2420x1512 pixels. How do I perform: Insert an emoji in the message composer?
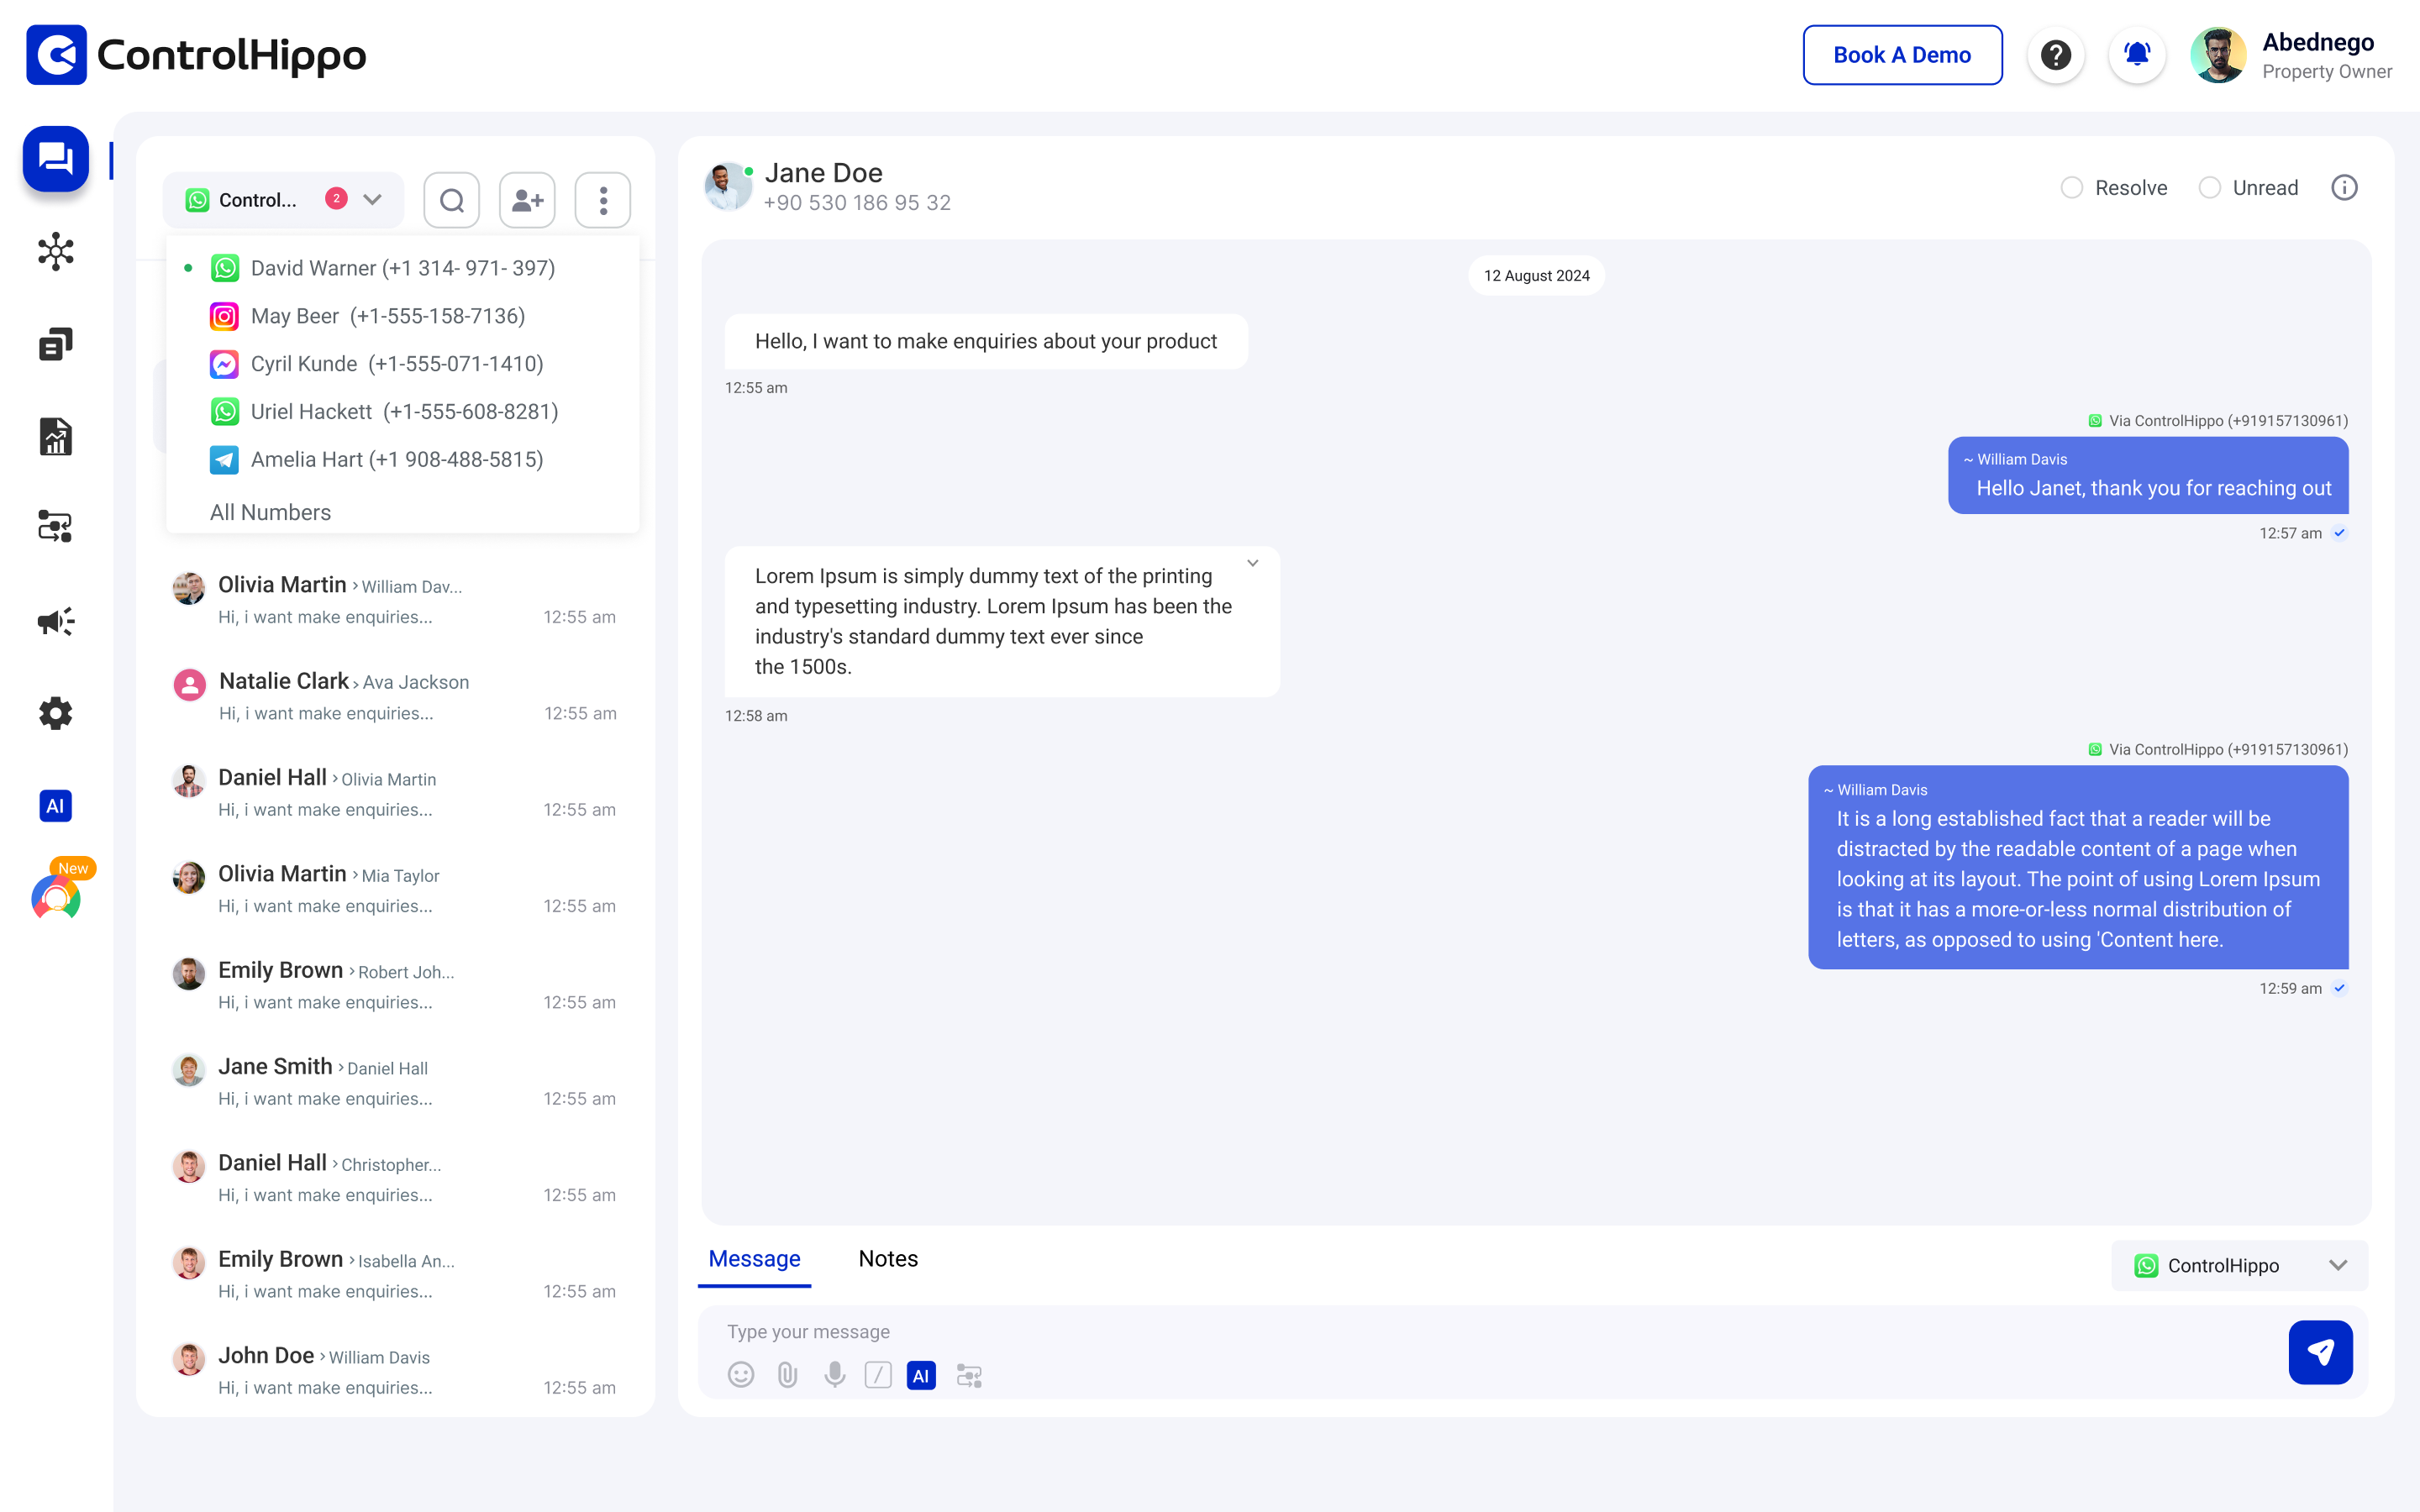740,1375
